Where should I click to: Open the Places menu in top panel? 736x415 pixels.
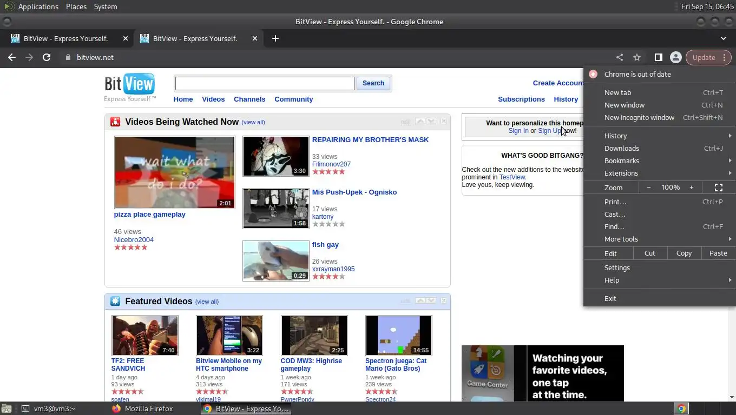(x=76, y=6)
